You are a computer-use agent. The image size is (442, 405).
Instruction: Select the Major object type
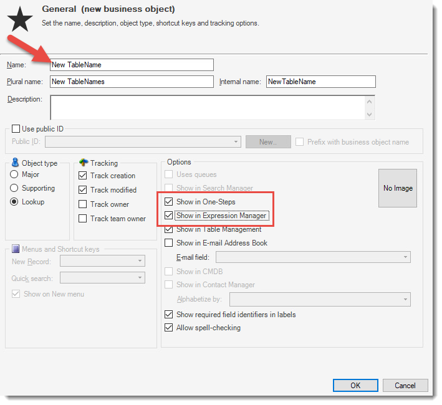(x=14, y=175)
